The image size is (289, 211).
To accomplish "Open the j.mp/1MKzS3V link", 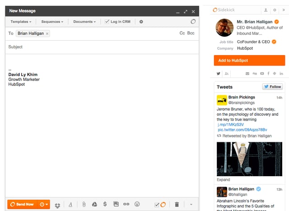I will coord(231,125).
